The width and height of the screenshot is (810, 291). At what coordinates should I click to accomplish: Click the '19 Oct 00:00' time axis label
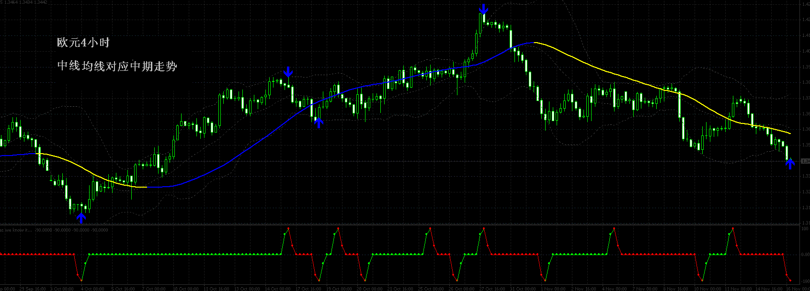pyautogui.click(x=339, y=289)
